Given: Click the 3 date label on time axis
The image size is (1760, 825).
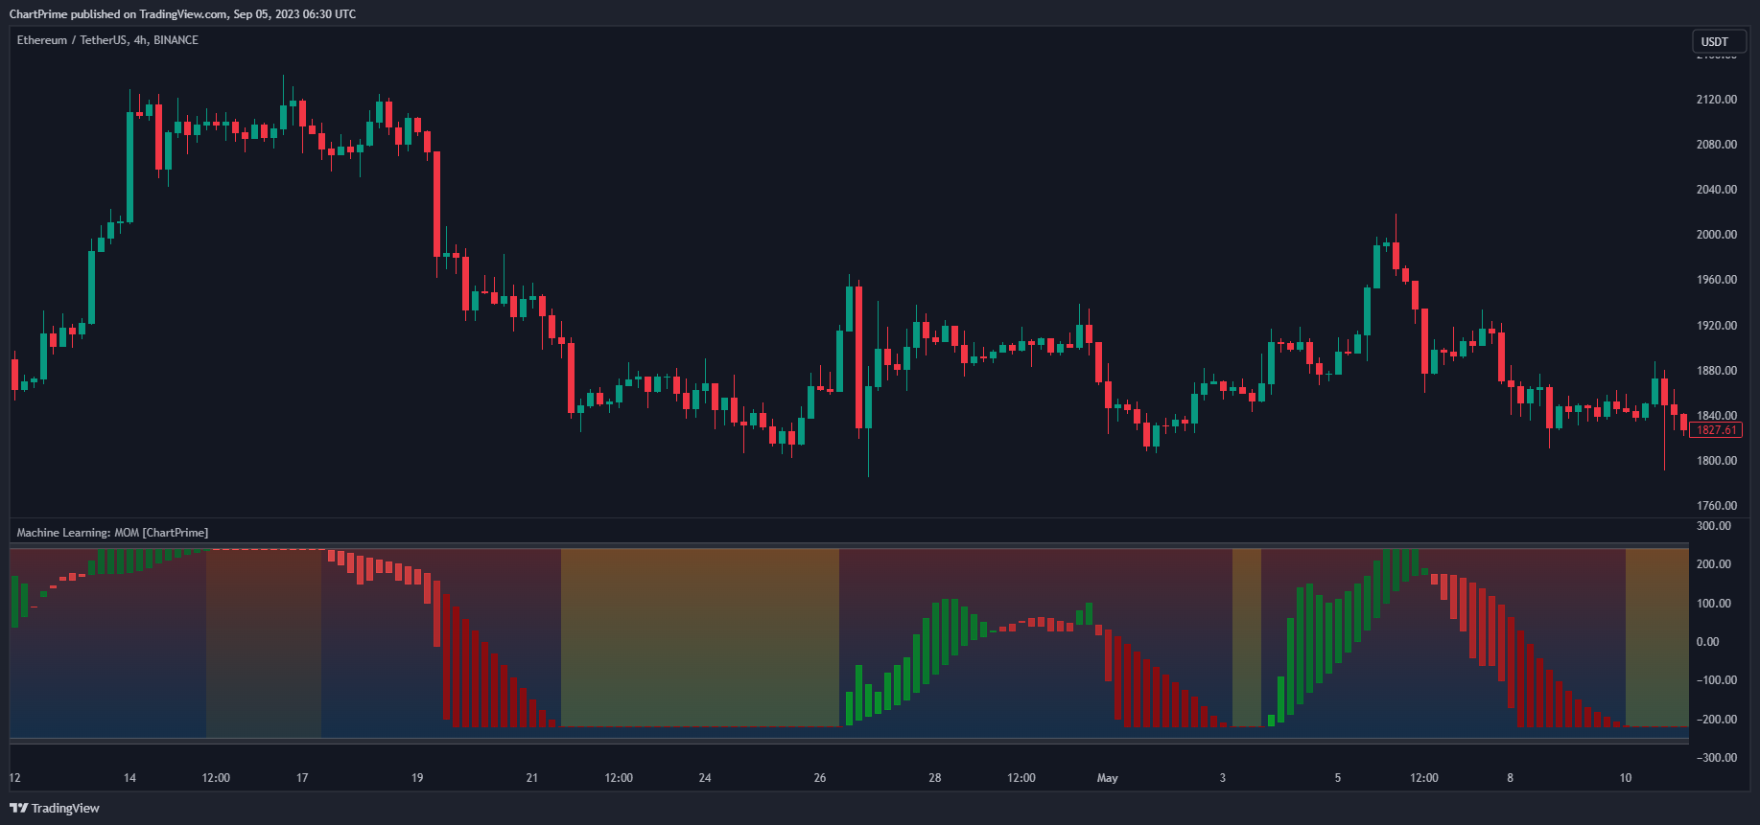Looking at the screenshot, I should click(1223, 778).
